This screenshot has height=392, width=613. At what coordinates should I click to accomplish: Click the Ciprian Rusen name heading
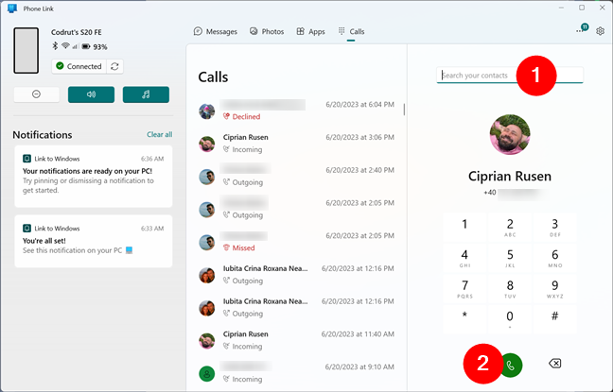click(x=510, y=177)
